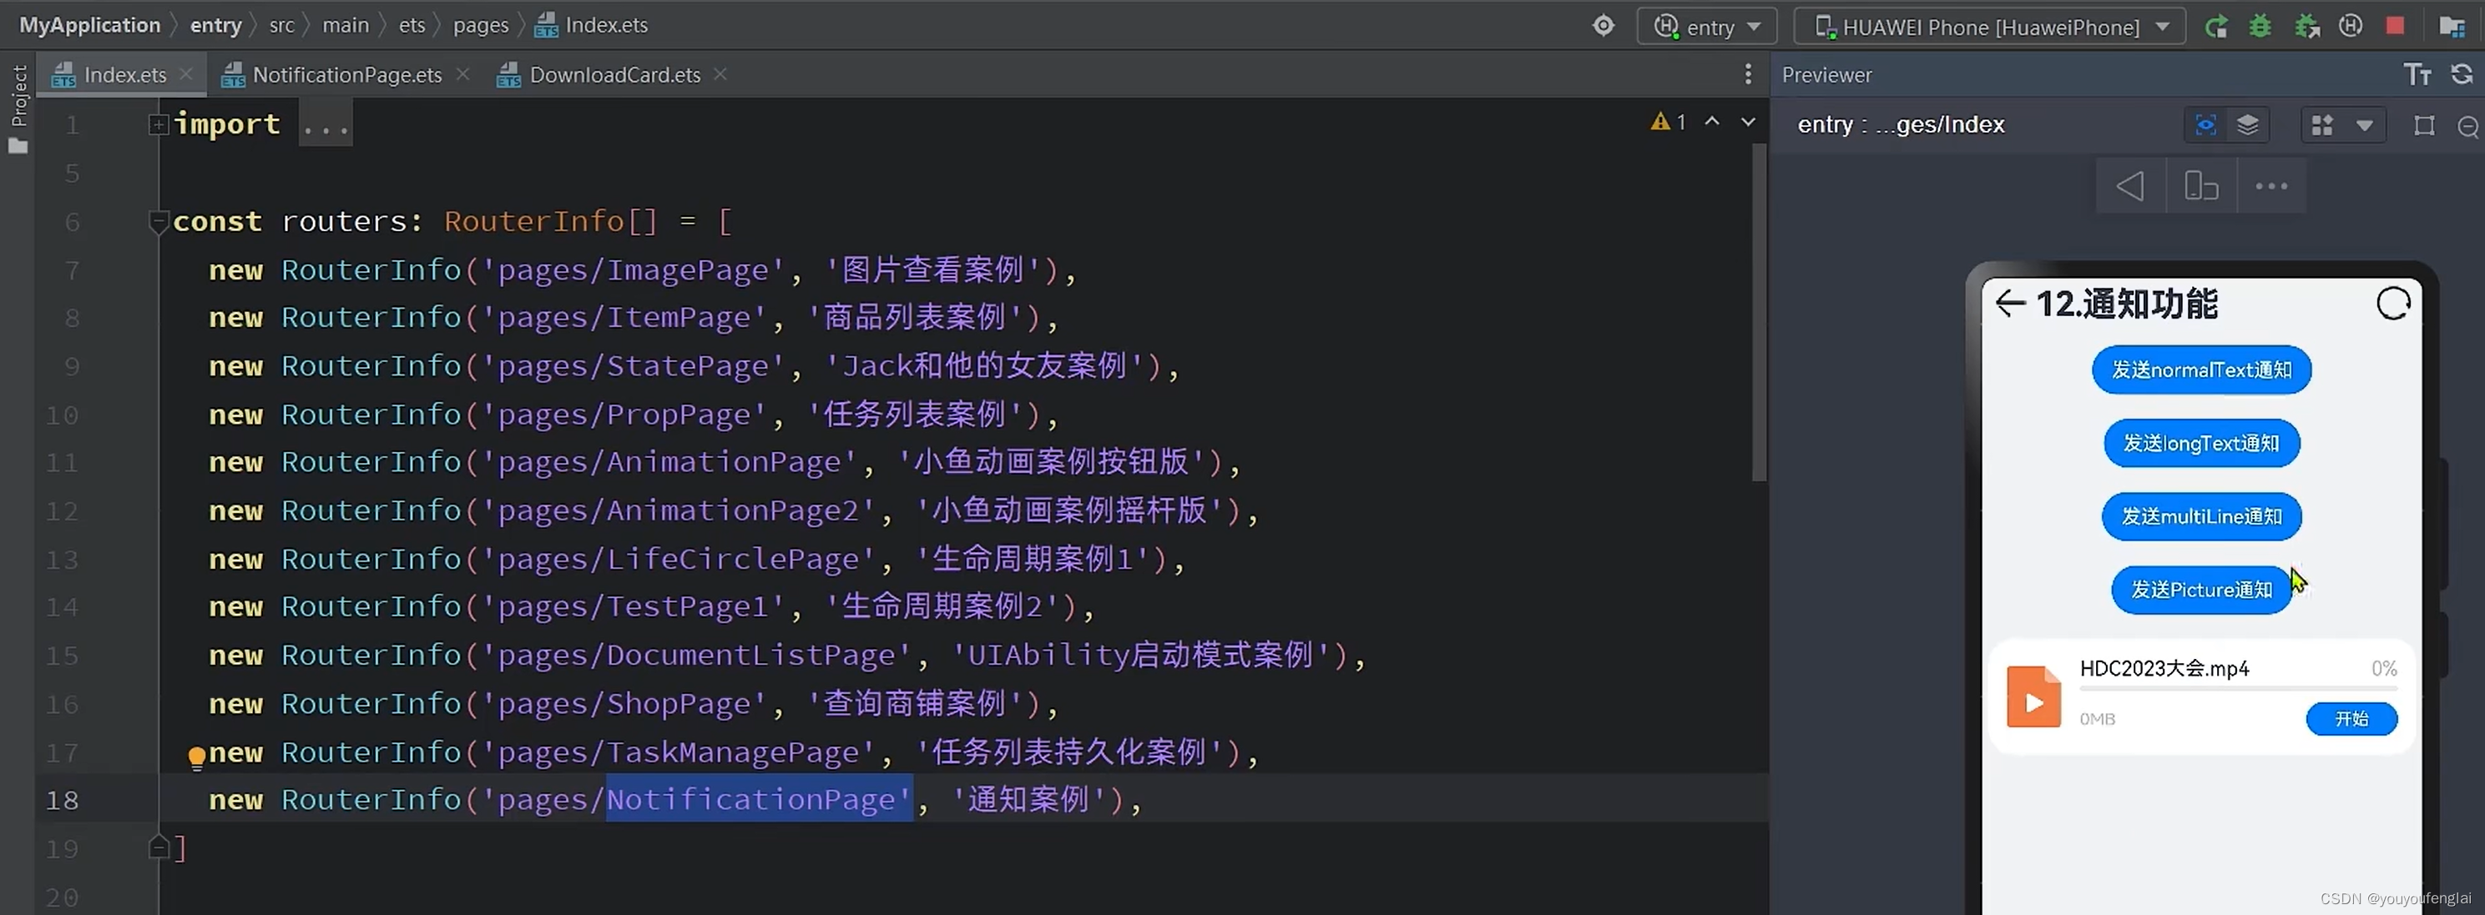Viewport: 2485px width, 915px height.
Task: Click the ets breadcrumb segment
Action: (x=412, y=25)
